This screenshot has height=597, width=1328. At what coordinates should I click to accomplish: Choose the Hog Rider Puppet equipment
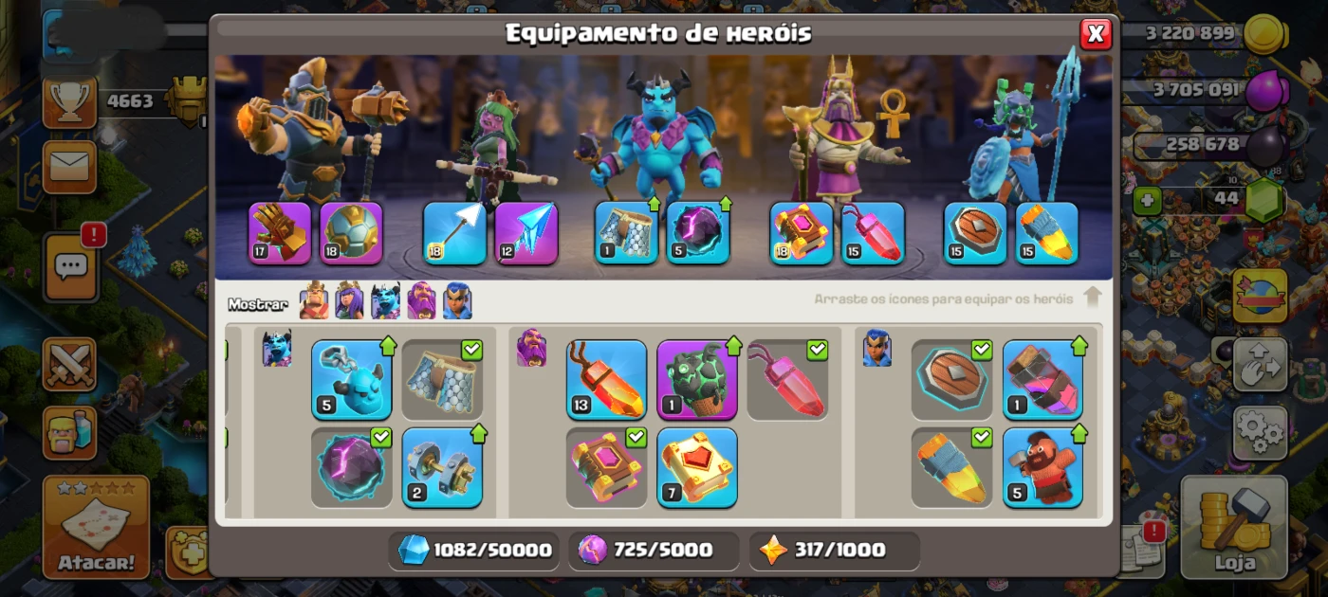pos(1042,467)
